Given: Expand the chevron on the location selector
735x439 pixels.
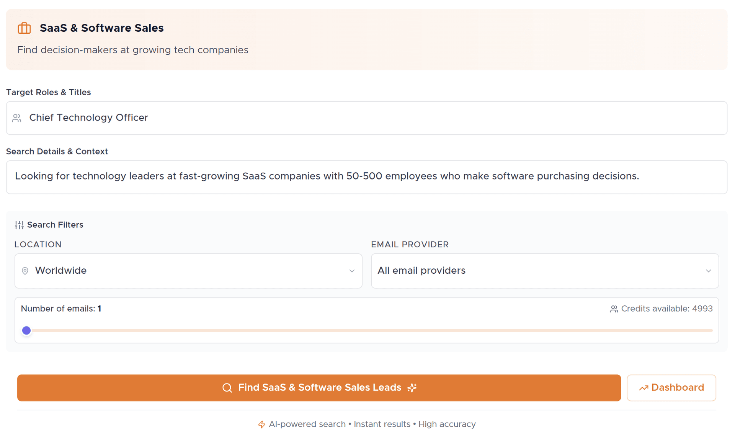Looking at the screenshot, I should (352, 271).
